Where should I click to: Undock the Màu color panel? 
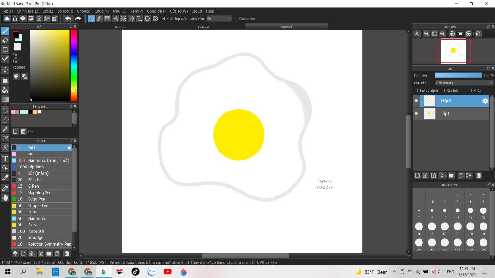point(71,27)
